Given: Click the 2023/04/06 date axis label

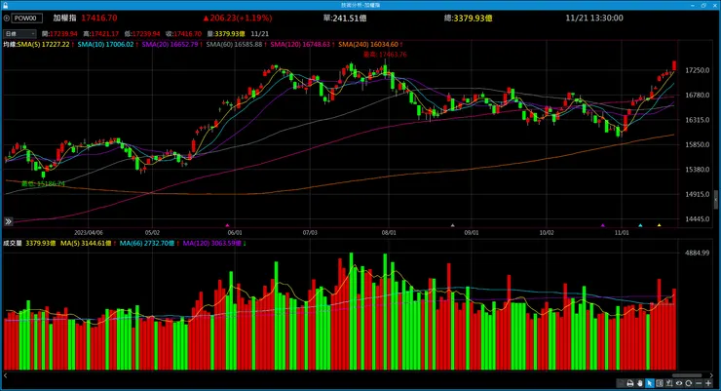Looking at the screenshot, I should pos(89,233).
